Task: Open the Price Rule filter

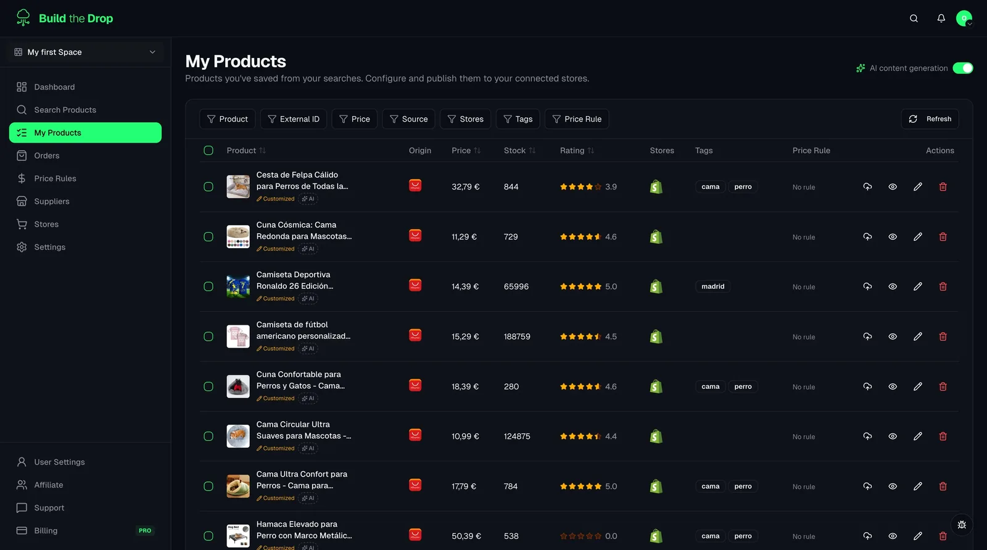Action: 577,119
